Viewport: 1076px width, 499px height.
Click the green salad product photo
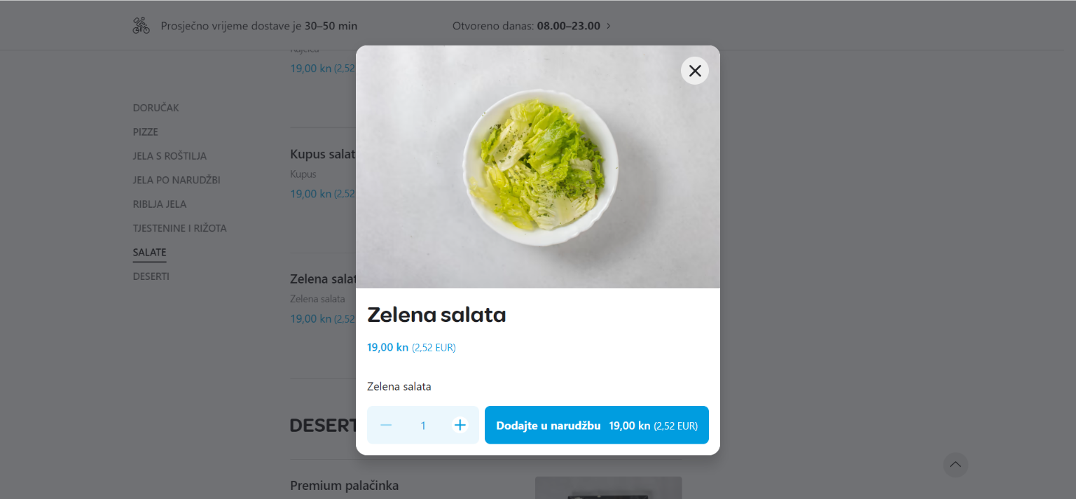(538, 167)
